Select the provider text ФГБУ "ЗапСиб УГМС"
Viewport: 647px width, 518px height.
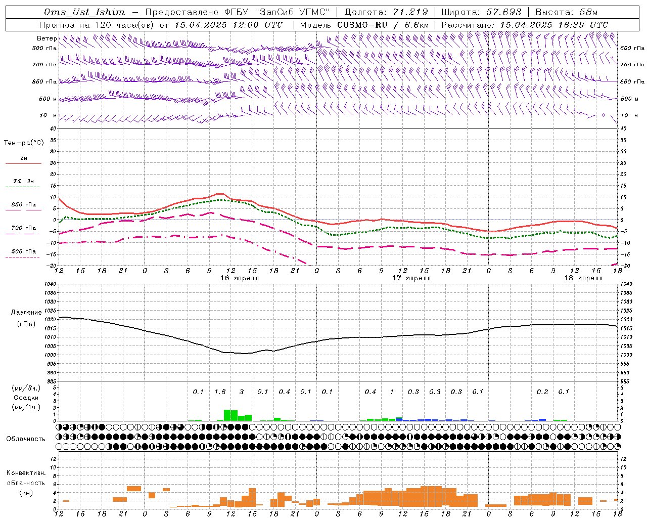coord(277,12)
